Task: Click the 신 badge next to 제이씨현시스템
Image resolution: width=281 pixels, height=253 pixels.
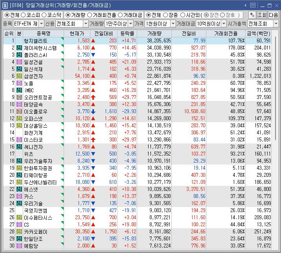Action: 19,48
